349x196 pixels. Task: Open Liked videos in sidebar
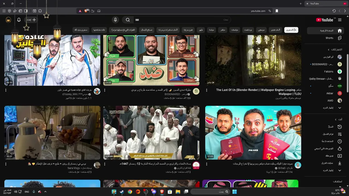coord(326,149)
